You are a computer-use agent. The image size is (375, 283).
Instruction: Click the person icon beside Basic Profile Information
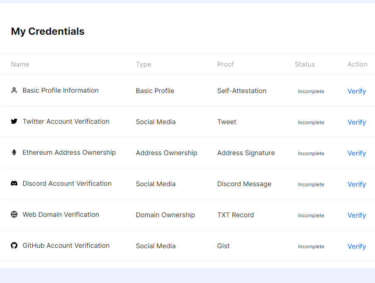coord(14,91)
